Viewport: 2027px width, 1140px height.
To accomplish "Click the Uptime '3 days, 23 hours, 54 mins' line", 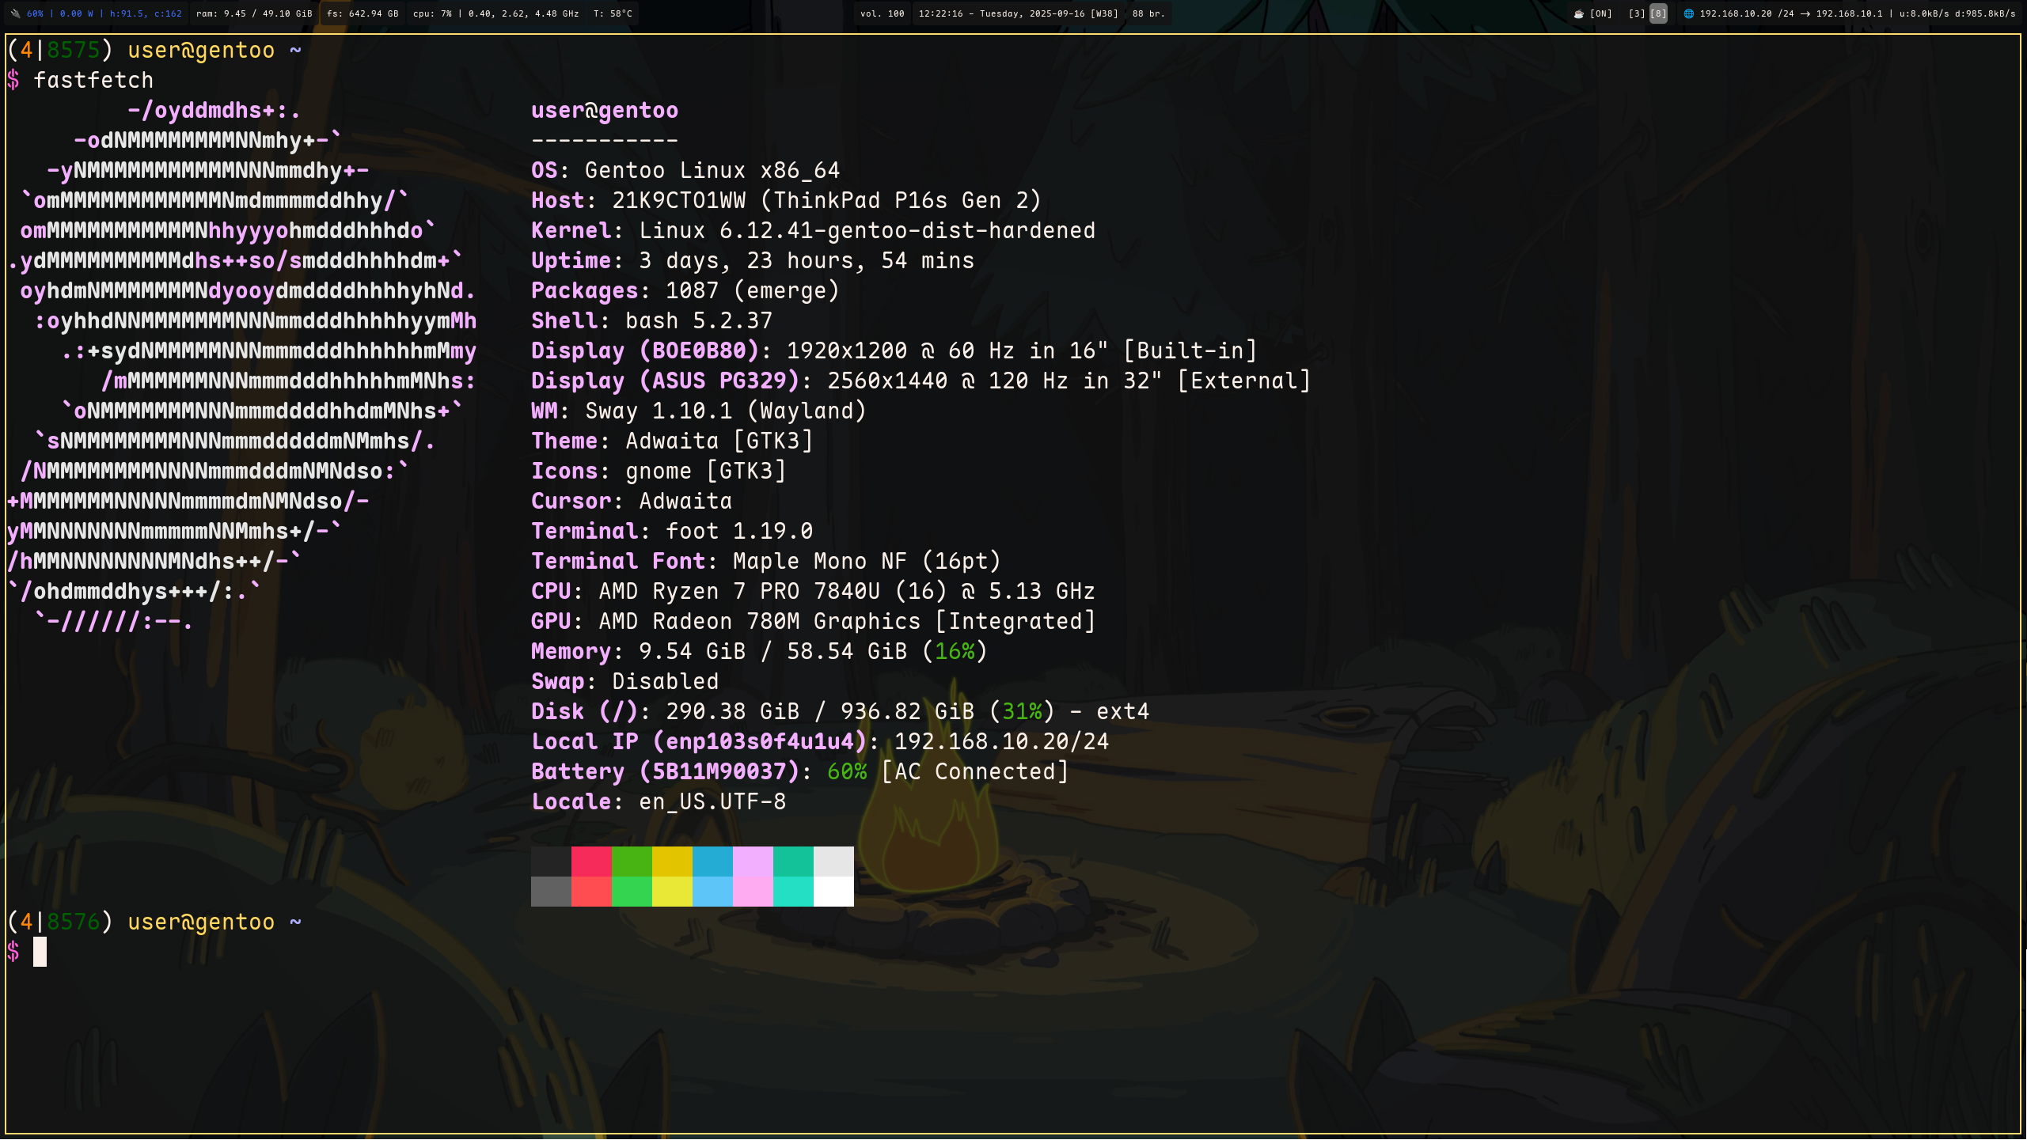I will pyautogui.click(x=753, y=260).
